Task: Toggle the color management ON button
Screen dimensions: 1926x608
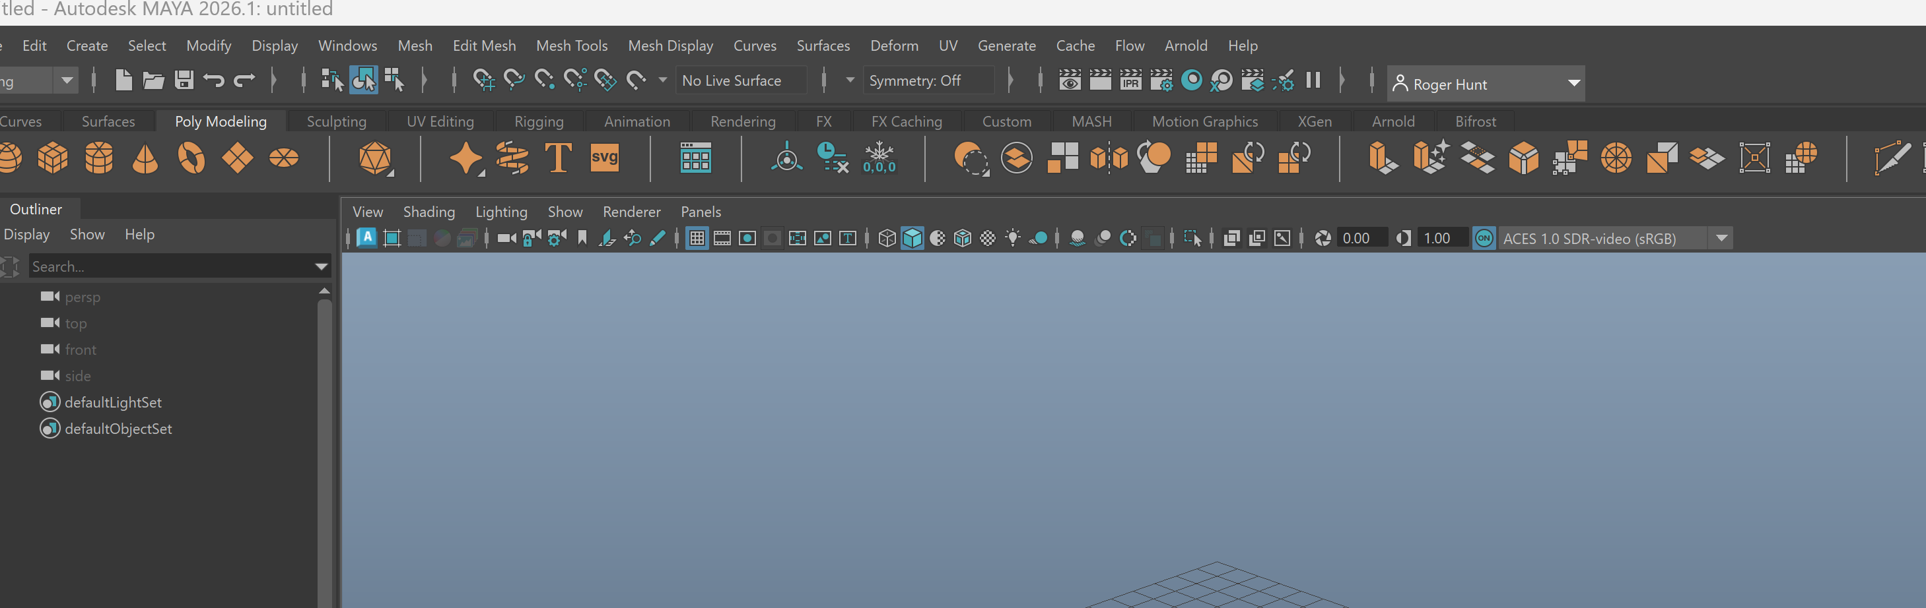Action: [1484, 238]
